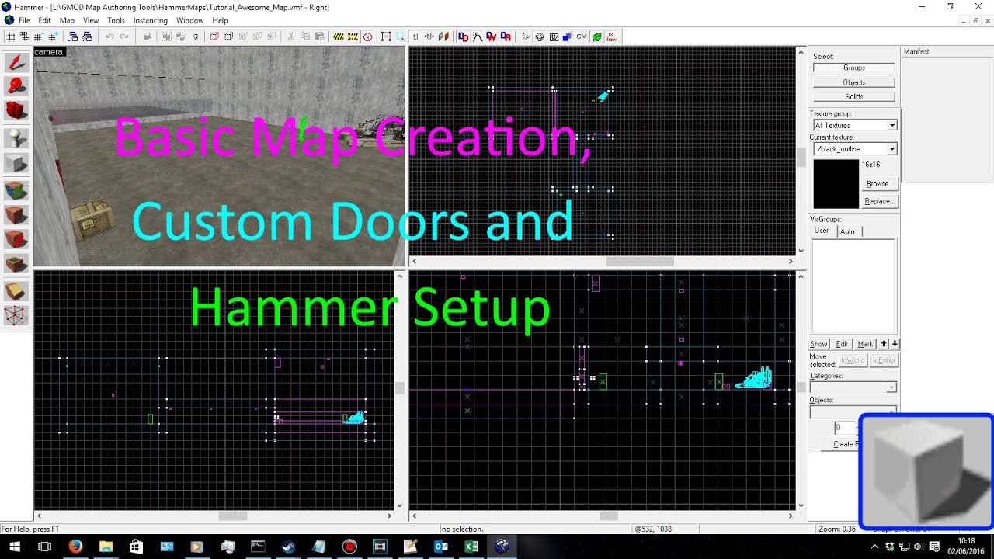Click the smaller grid size icon
This screenshot has width=994, height=559.
pyautogui.click(x=38, y=36)
